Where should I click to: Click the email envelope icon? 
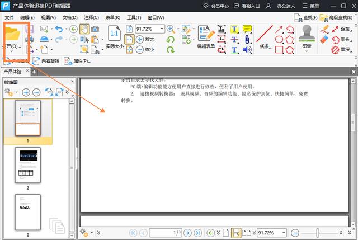(44, 29)
